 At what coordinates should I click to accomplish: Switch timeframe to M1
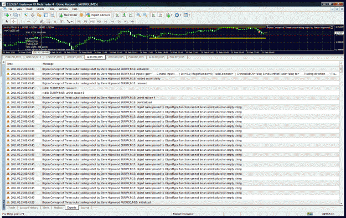(79, 22)
